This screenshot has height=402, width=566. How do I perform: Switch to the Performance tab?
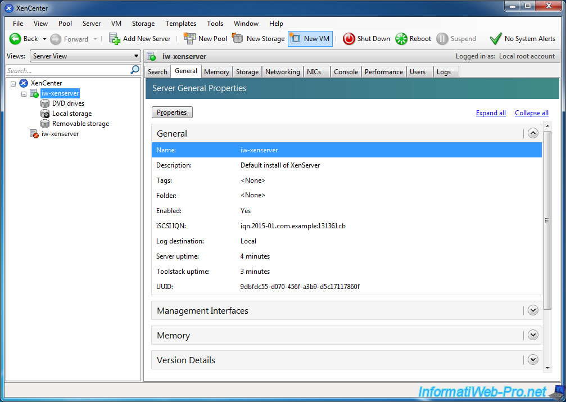tap(383, 72)
